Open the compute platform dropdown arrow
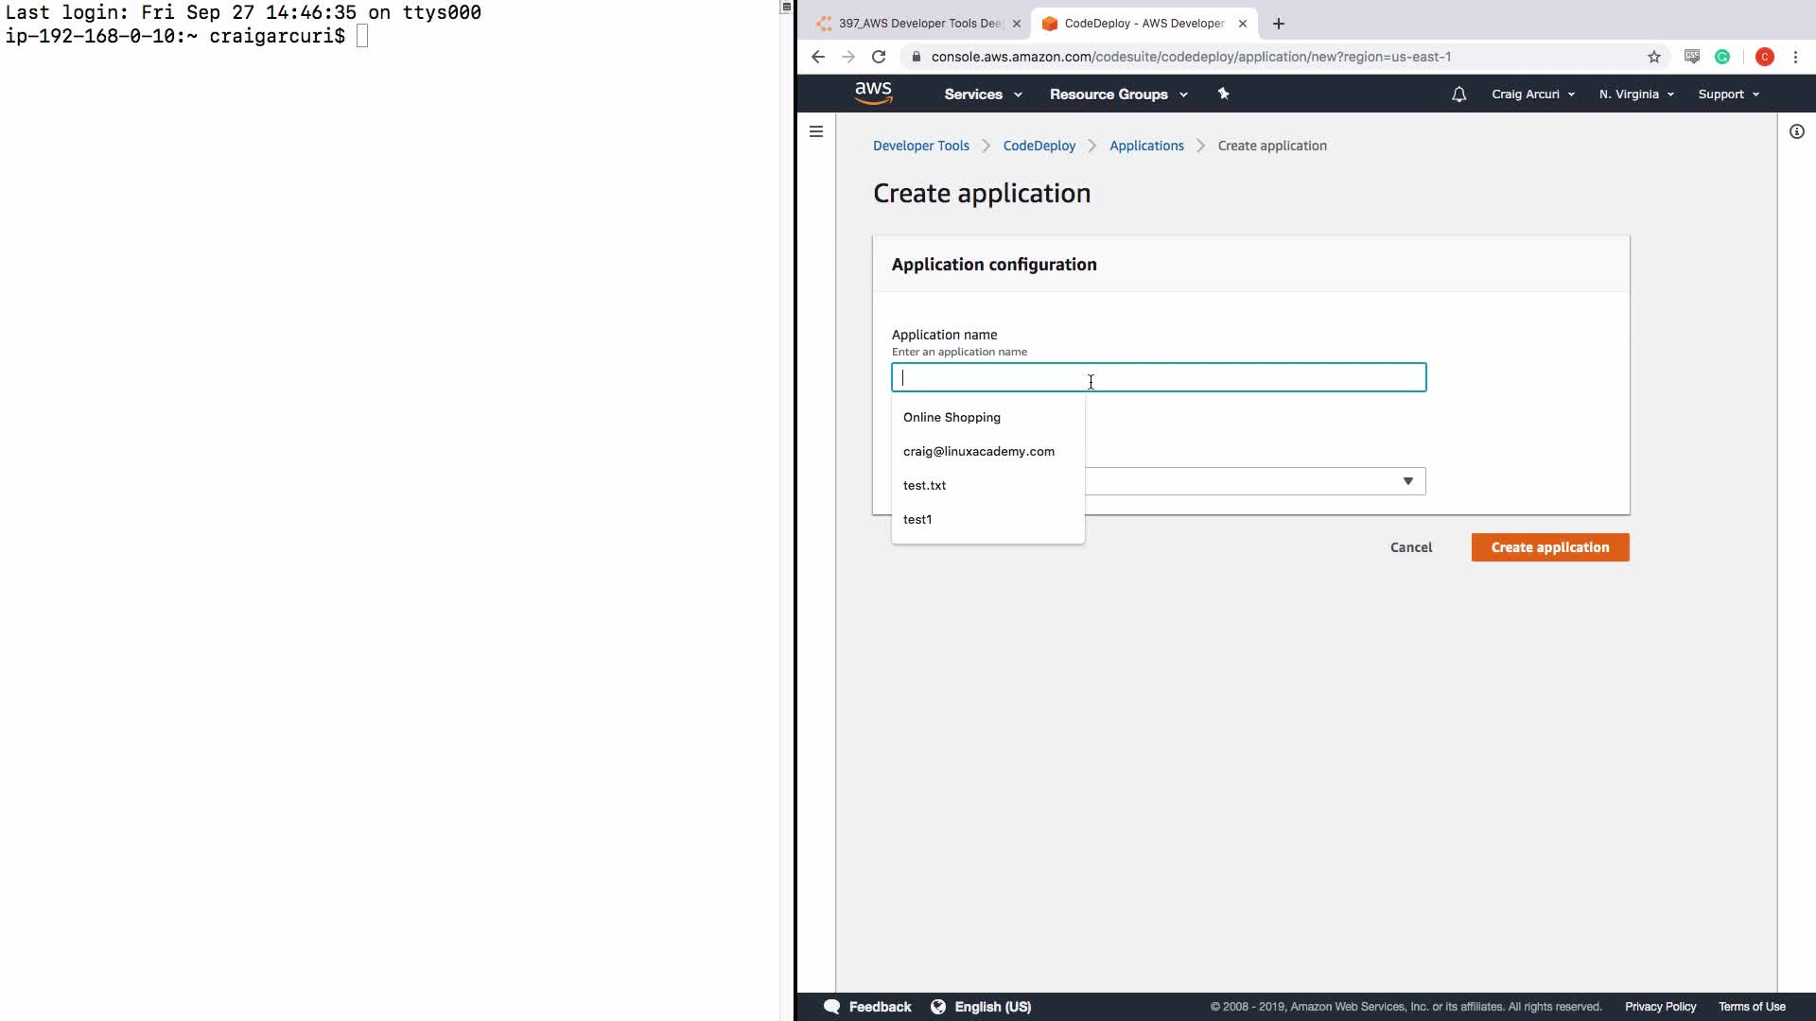The width and height of the screenshot is (1816, 1021). 1407,481
